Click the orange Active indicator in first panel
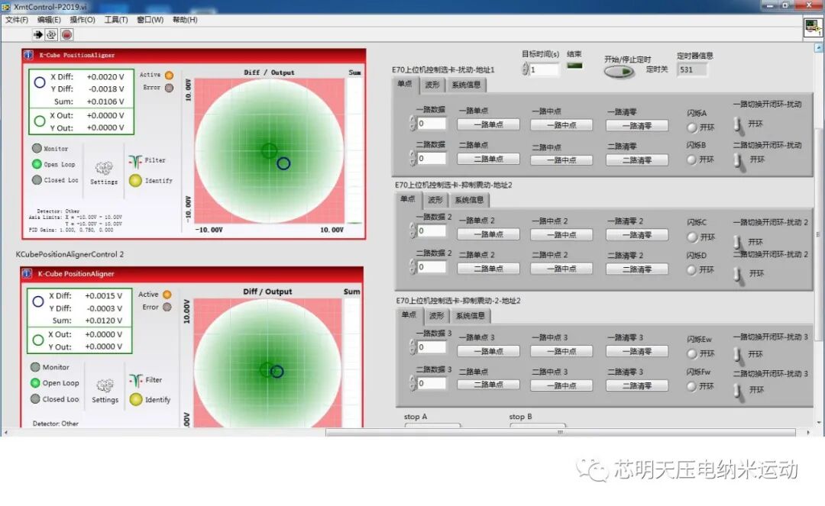The height and width of the screenshot is (506, 825). [x=169, y=75]
